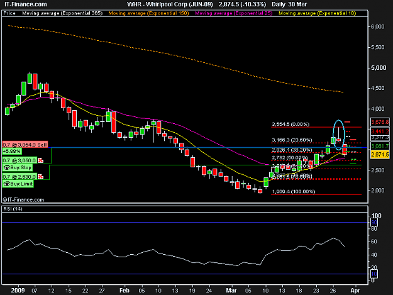Click the IT-Finance.com header logo text
393x295 pixels.
pos(26,4)
